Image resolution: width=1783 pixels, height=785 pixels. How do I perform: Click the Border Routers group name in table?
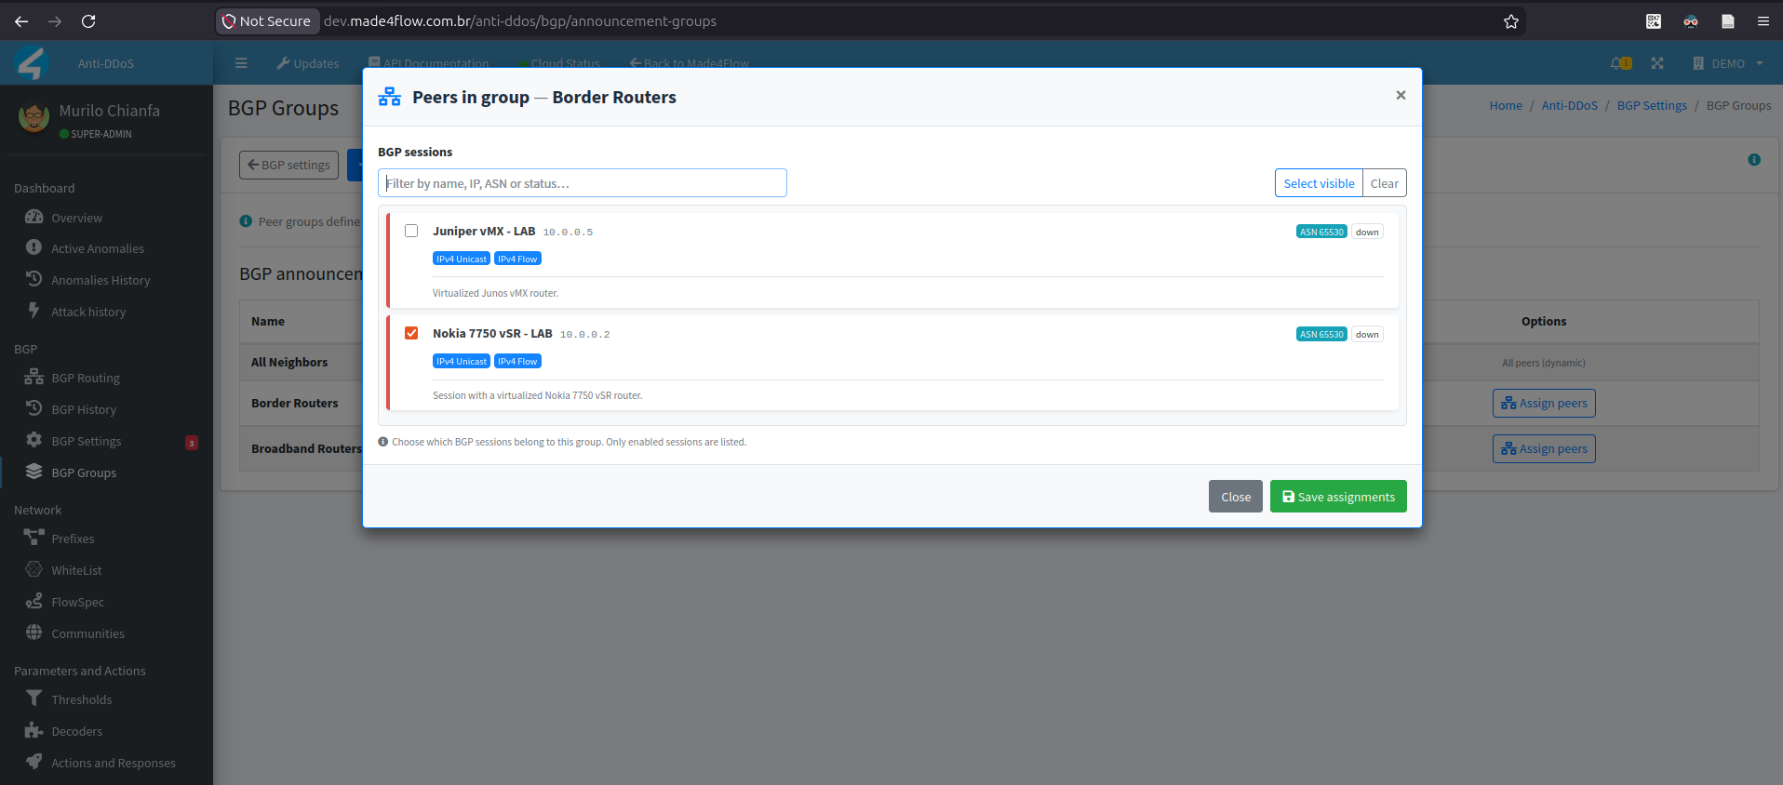pyautogui.click(x=295, y=403)
